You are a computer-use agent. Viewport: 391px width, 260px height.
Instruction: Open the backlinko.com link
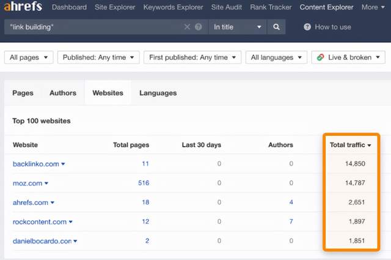coord(36,164)
